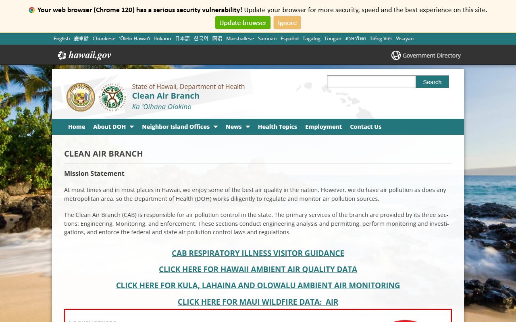Open the About DOH menu
The image size is (516, 322).
point(110,127)
